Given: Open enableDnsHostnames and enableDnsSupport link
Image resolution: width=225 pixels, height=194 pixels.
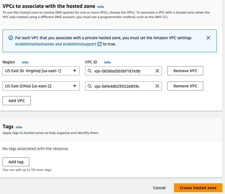Looking at the screenshot, I should [x=56, y=44].
